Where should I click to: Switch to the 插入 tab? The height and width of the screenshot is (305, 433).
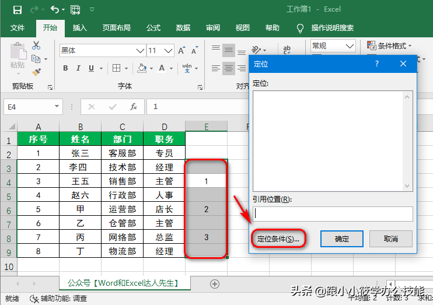pos(80,28)
